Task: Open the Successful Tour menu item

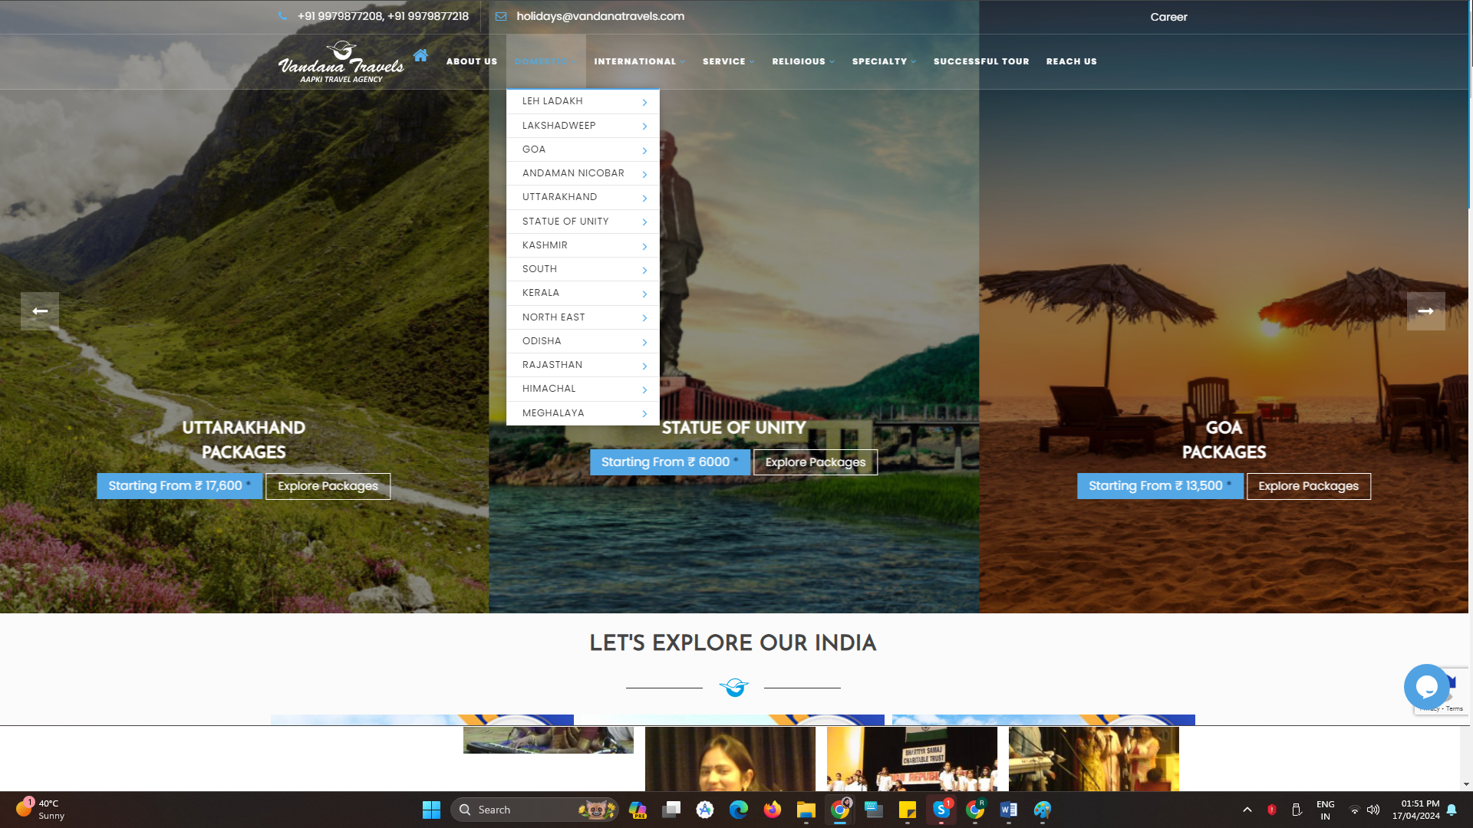Action: (981, 61)
